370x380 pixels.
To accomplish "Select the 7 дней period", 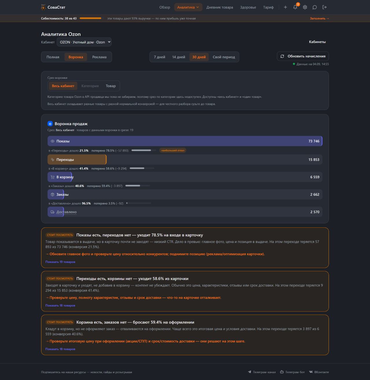I will (160, 57).
